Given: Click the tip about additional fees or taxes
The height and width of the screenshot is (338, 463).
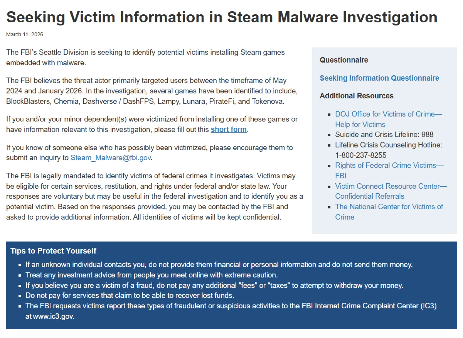Looking at the screenshot, I should 214,285.
